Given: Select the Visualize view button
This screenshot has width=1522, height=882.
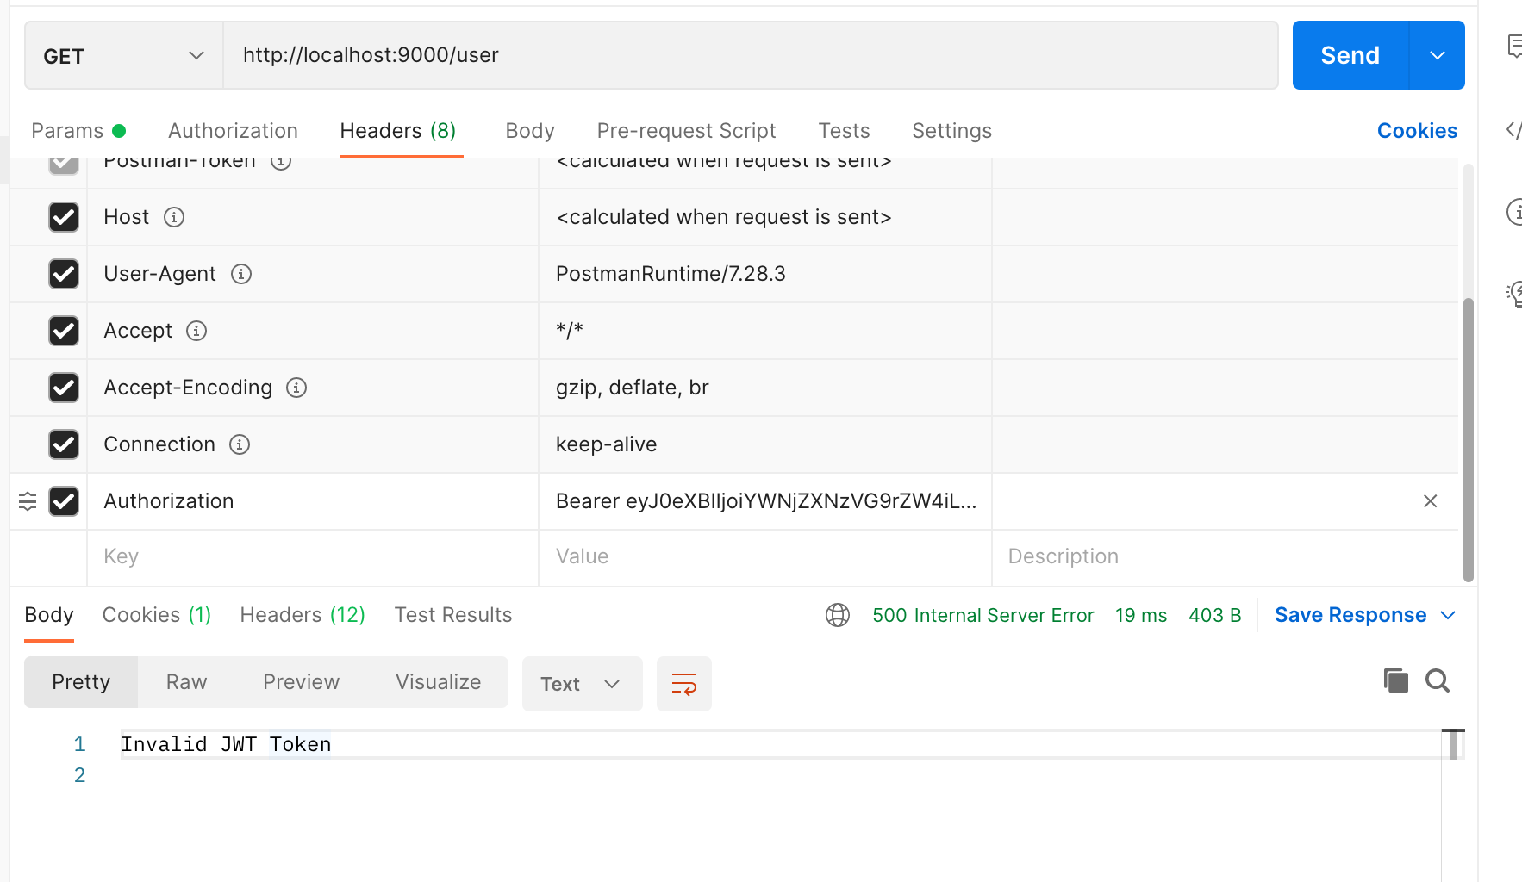Looking at the screenshot, I should (438, 682).
